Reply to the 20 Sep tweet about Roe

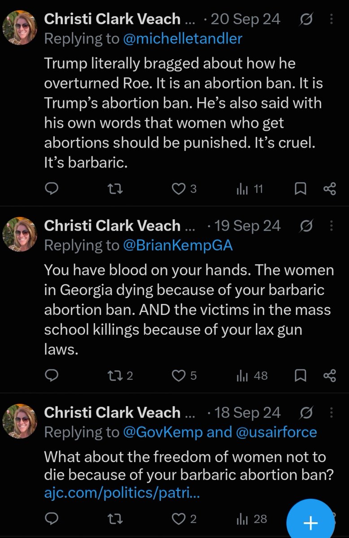52,189
